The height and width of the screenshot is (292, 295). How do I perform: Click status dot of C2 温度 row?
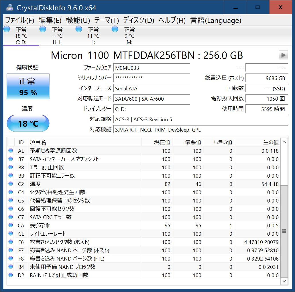pos(11,184)
